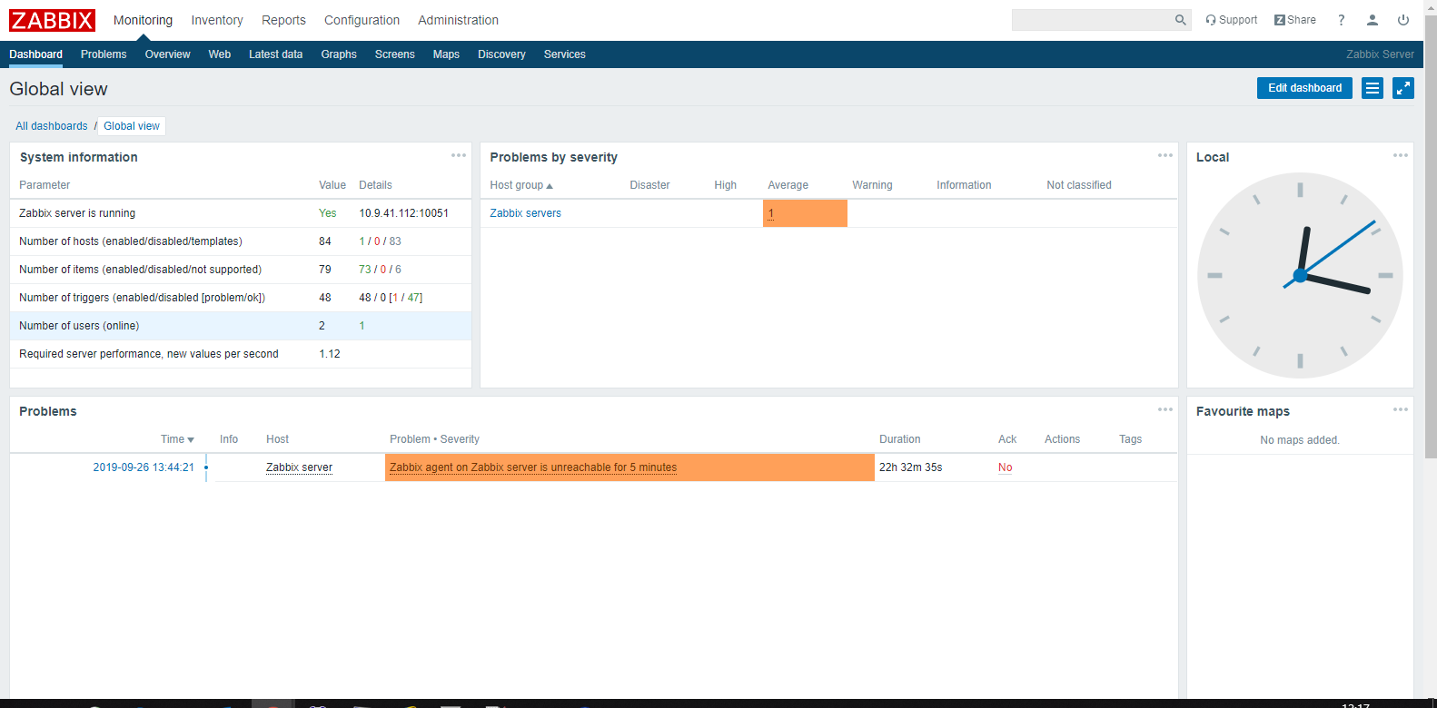Click the Local analog clock
Screen dimensions: 1437x708
[1300, 275]
